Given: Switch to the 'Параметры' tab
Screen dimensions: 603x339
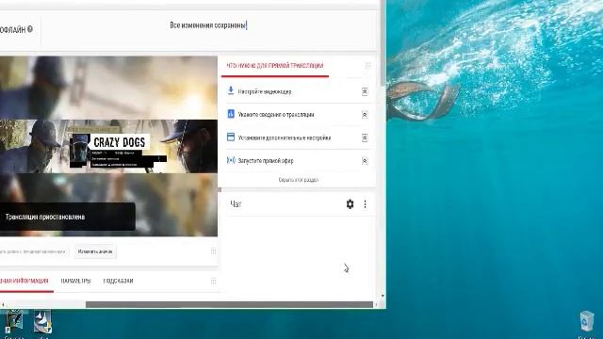Looking at the screenshot, I should [x=75, y=281].
